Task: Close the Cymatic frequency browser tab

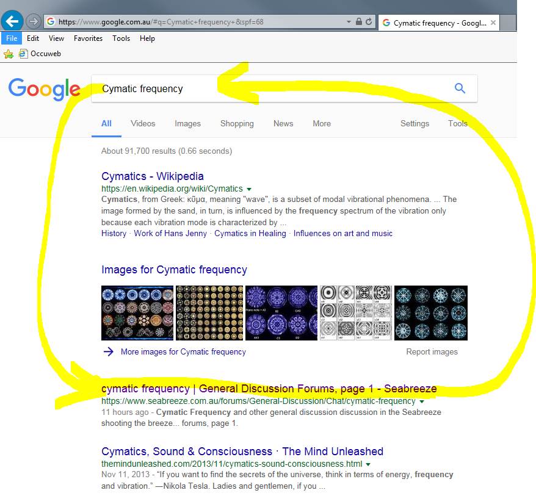Action: pos(493,23)
